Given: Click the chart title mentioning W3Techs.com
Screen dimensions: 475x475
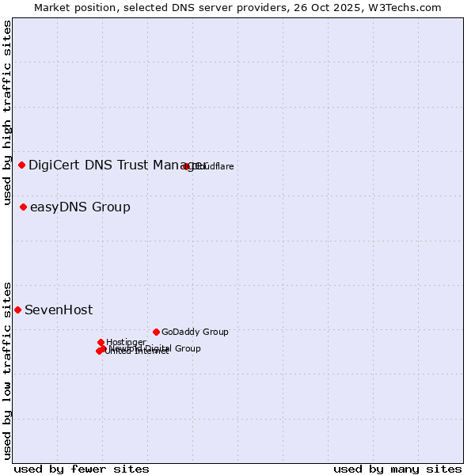Looking at the screenshot, I should pyautogui.click(x=237, y=7).
